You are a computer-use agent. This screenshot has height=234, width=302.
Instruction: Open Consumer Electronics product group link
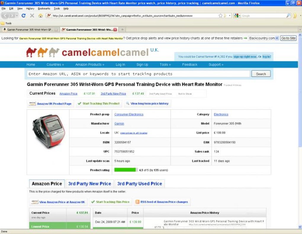click(x=129, y=114)
